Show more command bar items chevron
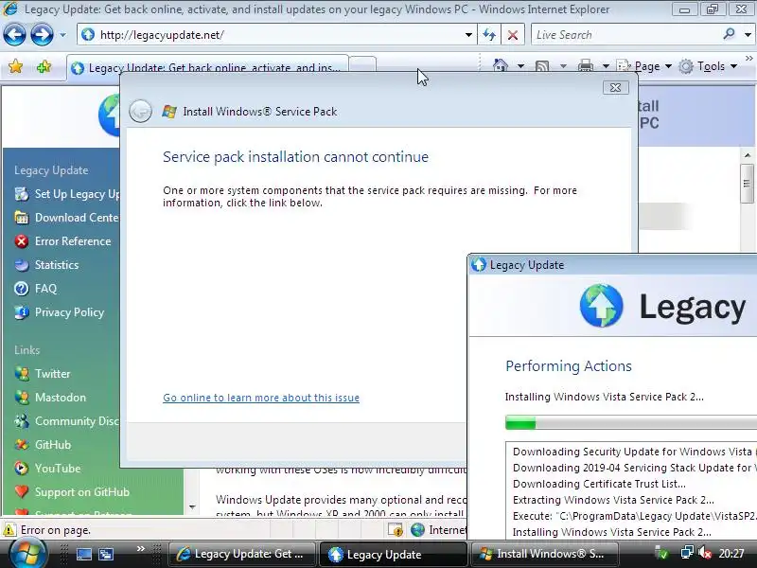The width and height of the screenshot is (757, 568). point(748,58)
